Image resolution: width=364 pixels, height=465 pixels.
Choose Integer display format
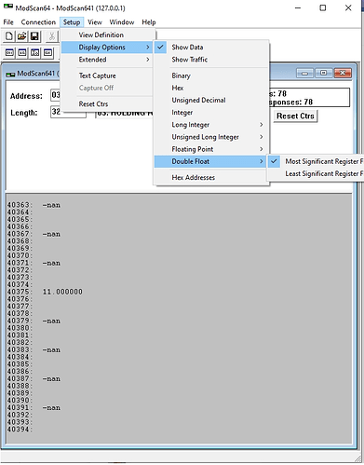211,113
